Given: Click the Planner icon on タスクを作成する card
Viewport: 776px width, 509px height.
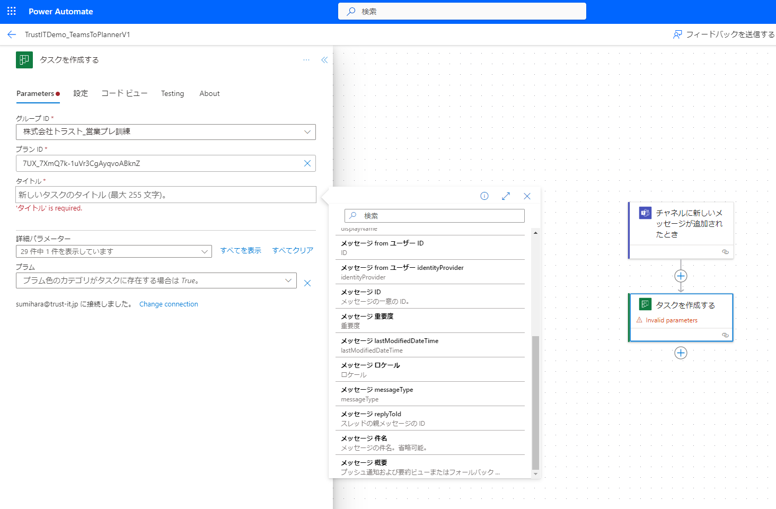Looking at the screenshot, I should pos(645,304).
